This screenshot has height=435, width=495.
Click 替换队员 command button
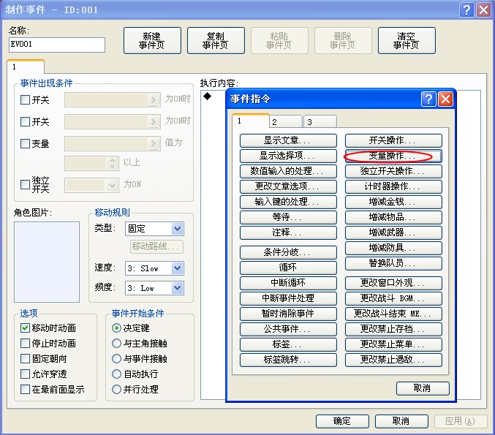click(x=393, y=263)
